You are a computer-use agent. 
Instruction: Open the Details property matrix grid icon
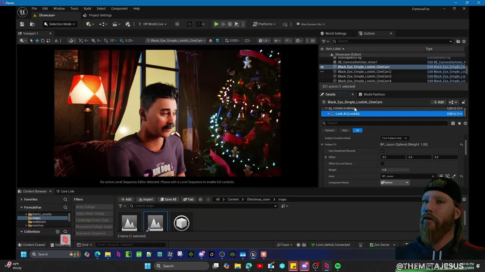pyautogui.click(x=453, y=123)
